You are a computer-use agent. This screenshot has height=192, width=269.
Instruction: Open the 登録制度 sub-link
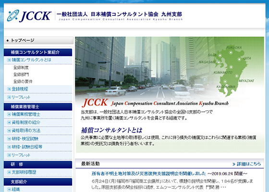coord(21,68)
